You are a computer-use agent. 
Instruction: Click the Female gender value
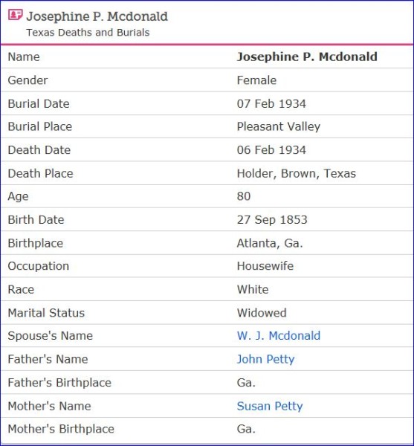coord(256,80)
